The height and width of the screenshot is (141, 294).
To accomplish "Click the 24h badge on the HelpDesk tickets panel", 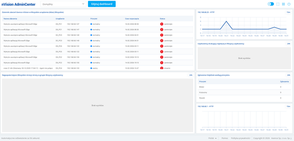I will click(x=289, y=75).
